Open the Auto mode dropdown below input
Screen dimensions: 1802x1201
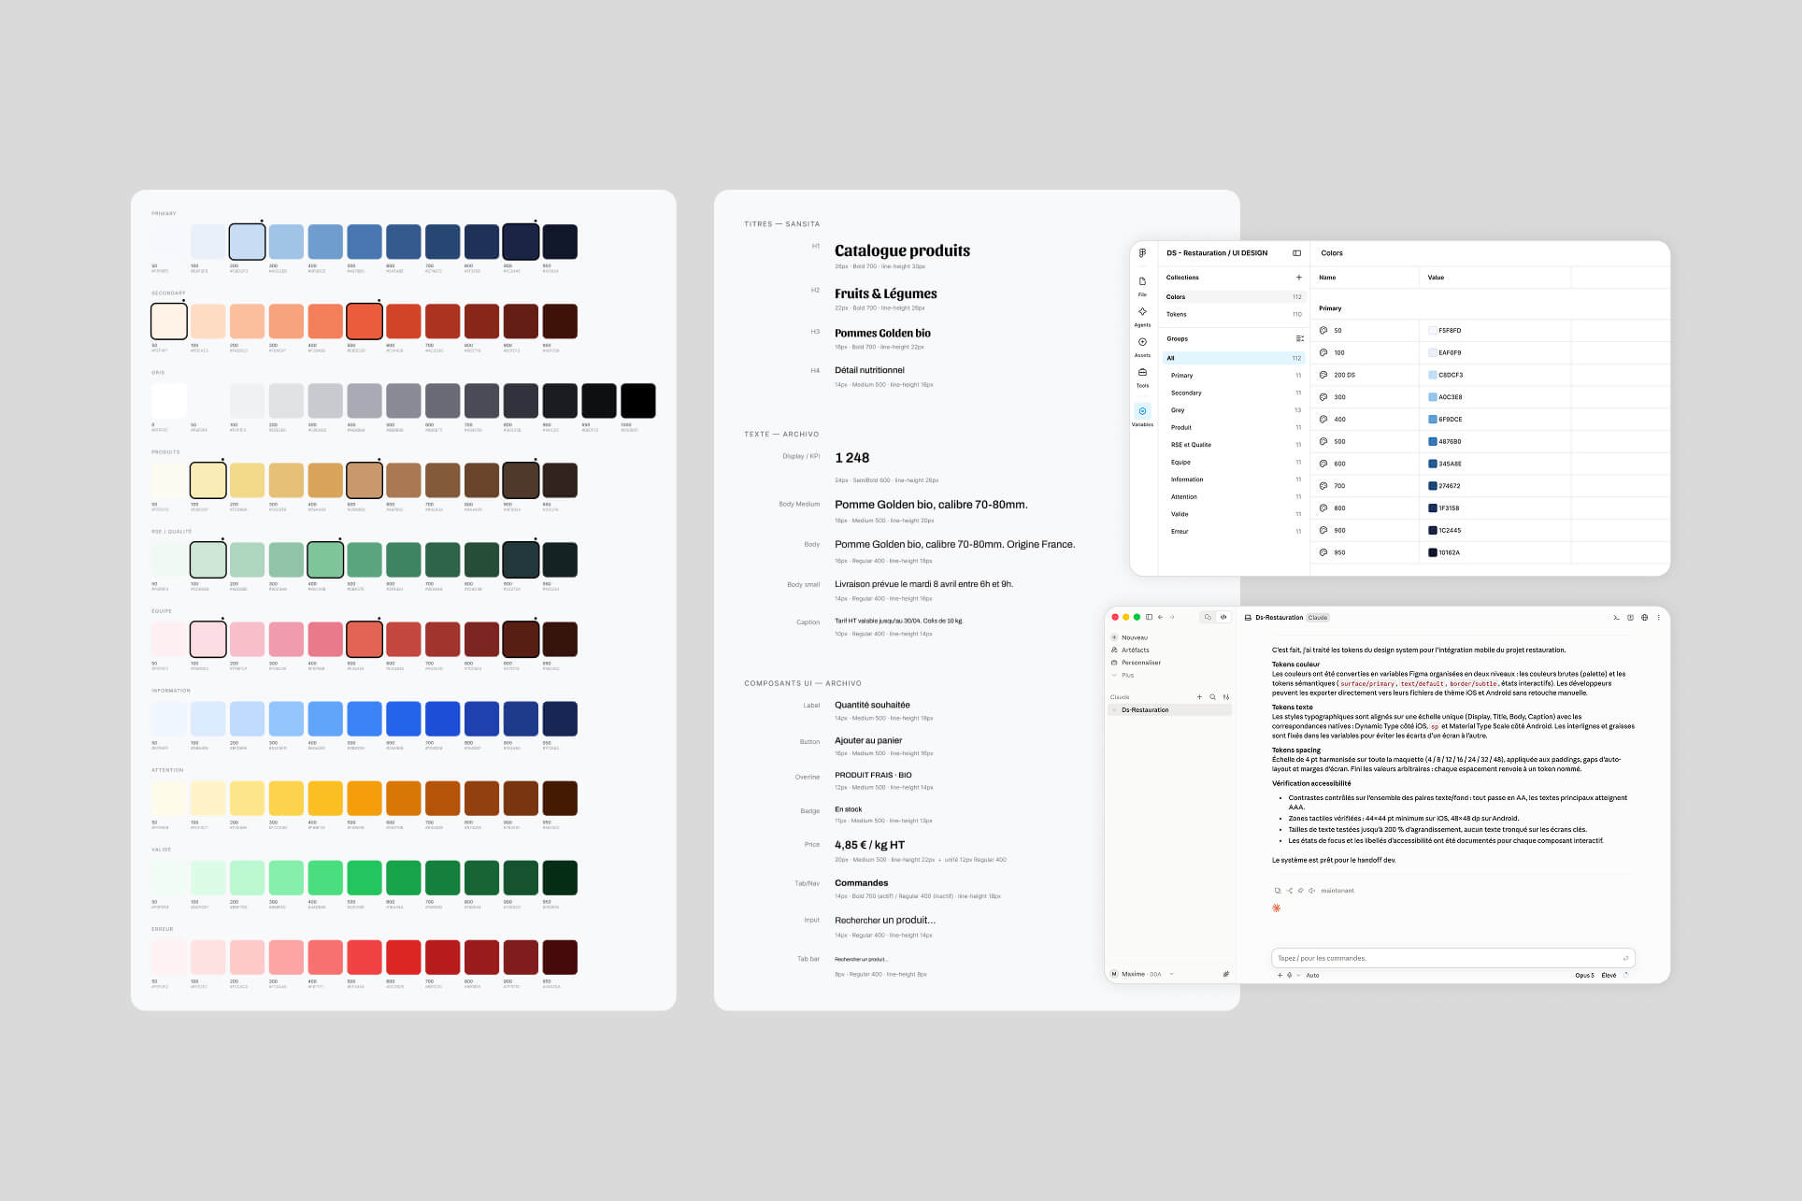coord(1312,975)
